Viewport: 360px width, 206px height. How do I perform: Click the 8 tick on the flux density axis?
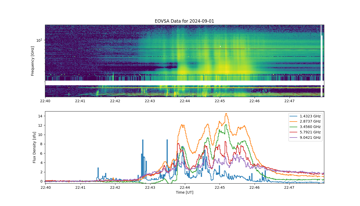(42, 144)
